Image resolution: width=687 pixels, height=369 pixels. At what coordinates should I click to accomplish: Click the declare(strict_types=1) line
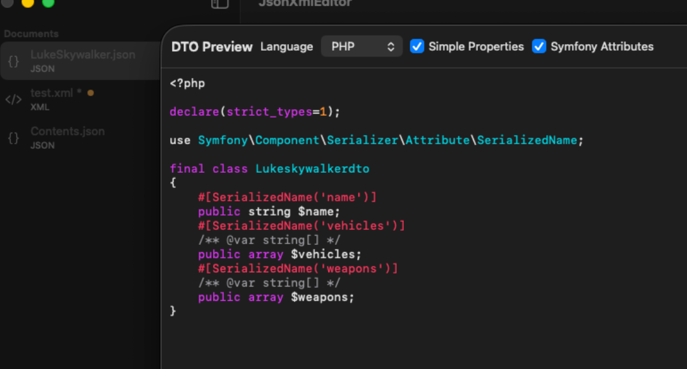click(x=255, y=112)
